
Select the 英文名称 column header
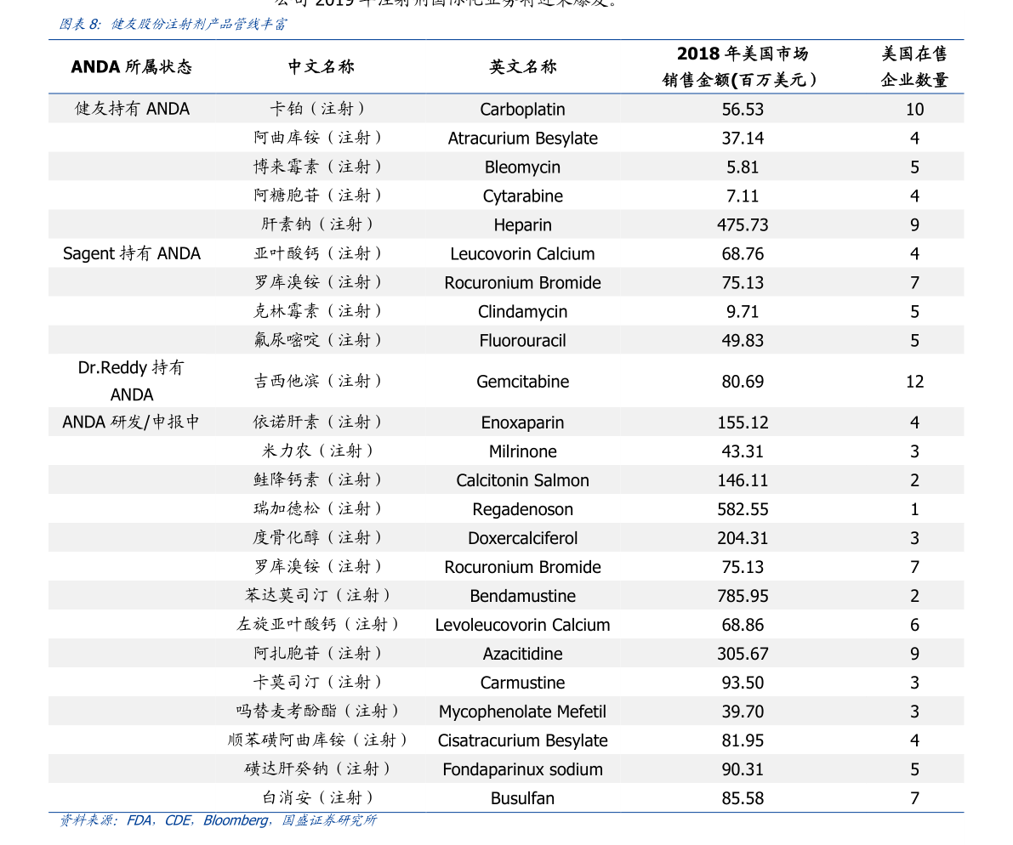coord(522,65)
